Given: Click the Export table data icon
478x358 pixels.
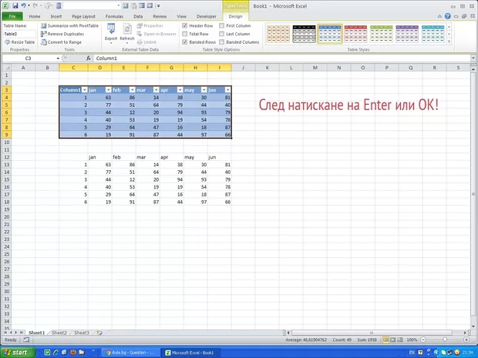Looking at the screenshot, I should (x=111, y=29).
